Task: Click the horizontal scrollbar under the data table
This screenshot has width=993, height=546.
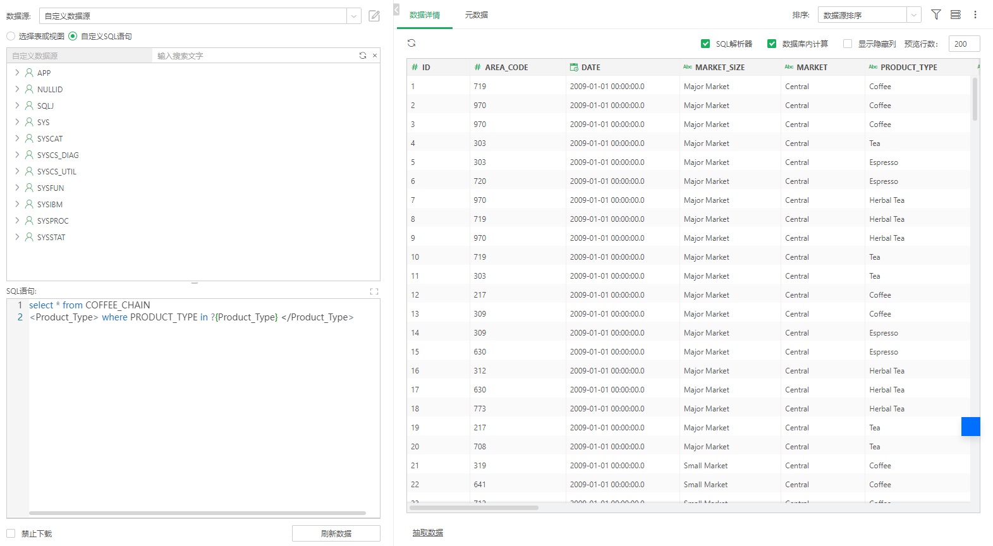Action: point(474,507)
